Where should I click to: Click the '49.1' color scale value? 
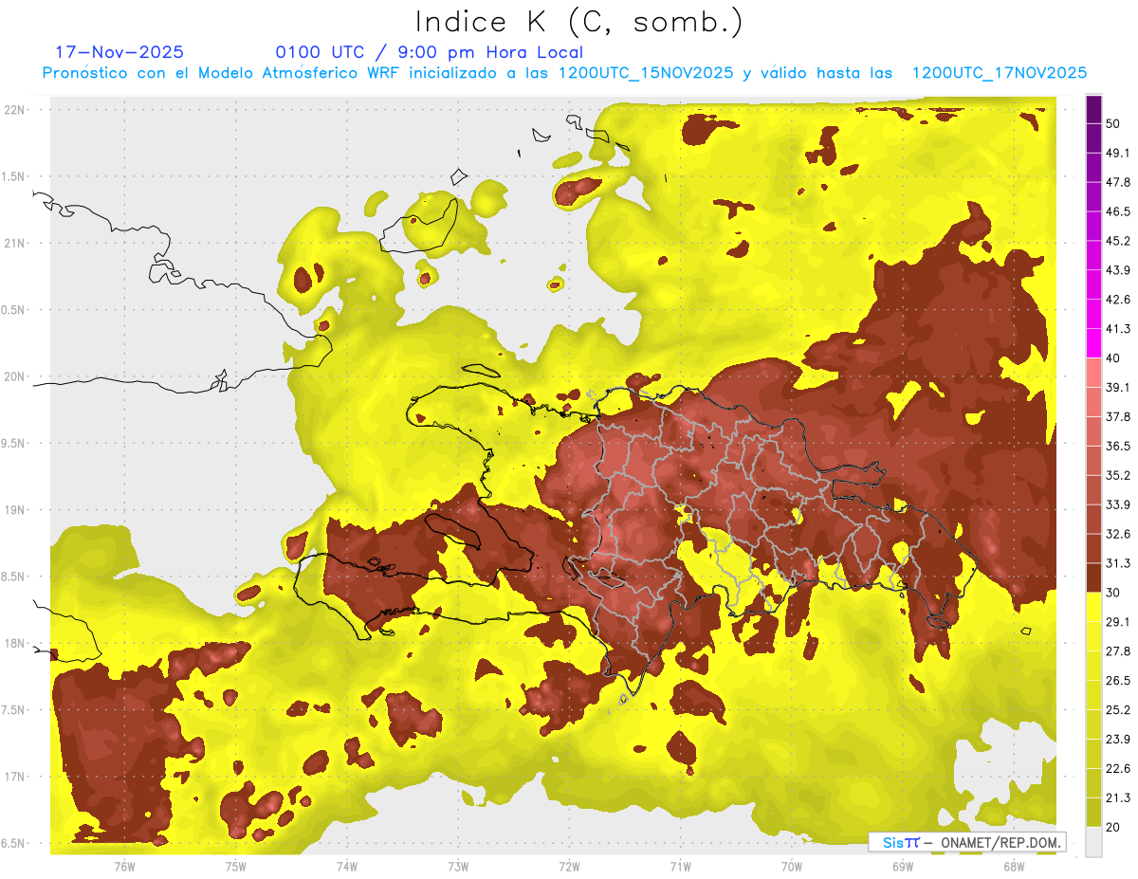(1117, 153)
